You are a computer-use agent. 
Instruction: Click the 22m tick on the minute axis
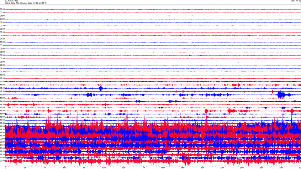click(222, 168)
